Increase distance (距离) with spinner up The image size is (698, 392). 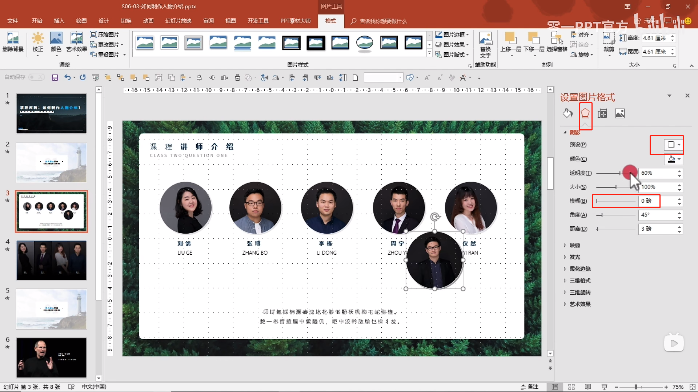[x=679, y=227]
